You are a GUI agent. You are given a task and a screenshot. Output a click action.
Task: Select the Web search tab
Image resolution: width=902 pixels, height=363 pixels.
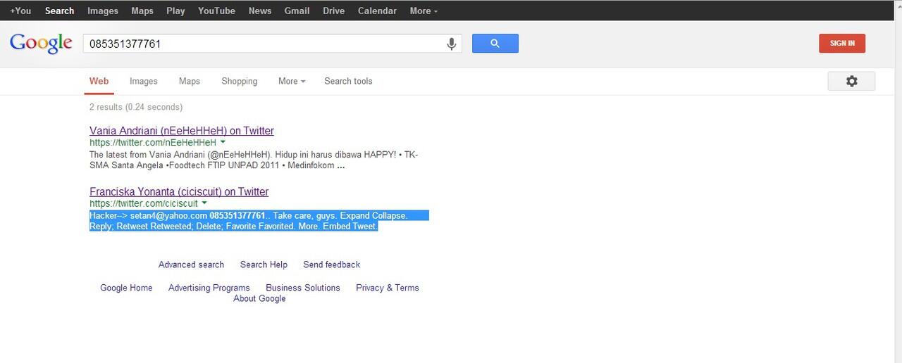tap(99, 81)
